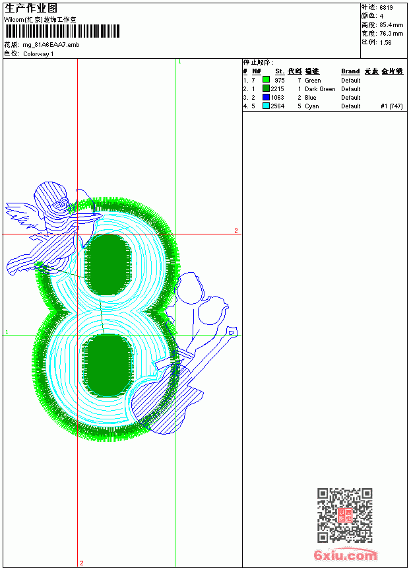Click lower dark green oval of the 8
The width and height of the screenshot is (409, 568).
point(107,365)
